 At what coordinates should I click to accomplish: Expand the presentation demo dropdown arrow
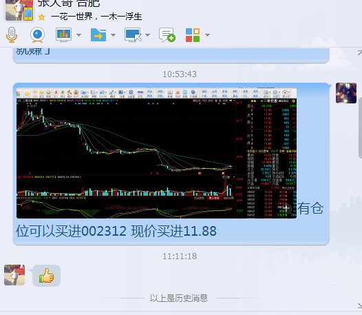click(78, 35)
